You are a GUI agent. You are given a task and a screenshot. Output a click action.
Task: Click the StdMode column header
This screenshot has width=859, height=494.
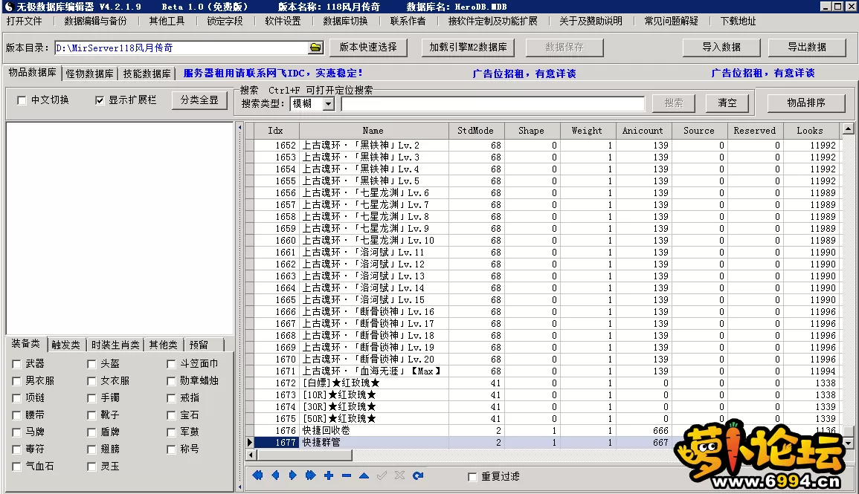click(x=475, y=131)
